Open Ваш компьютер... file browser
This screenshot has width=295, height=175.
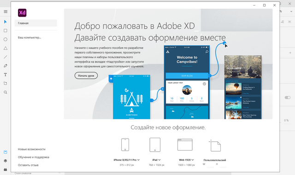29,37
